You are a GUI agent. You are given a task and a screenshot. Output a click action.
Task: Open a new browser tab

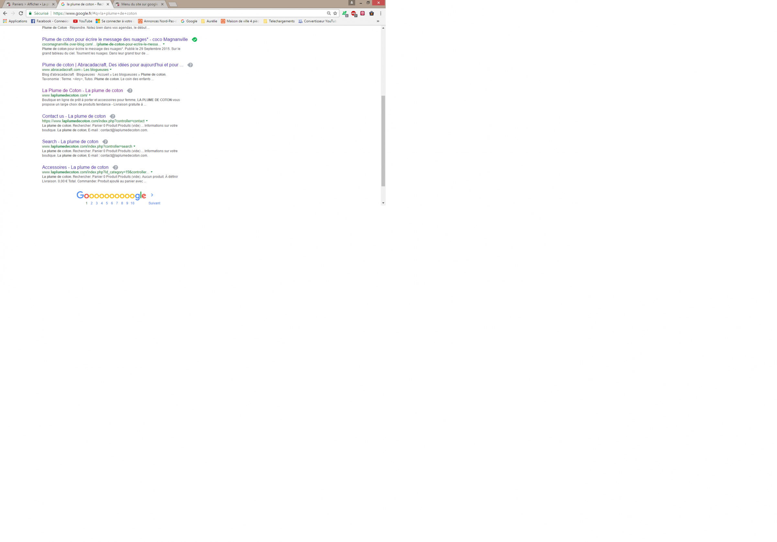(173, 5)
